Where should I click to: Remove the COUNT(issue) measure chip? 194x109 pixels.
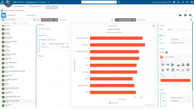coord(56,20)
